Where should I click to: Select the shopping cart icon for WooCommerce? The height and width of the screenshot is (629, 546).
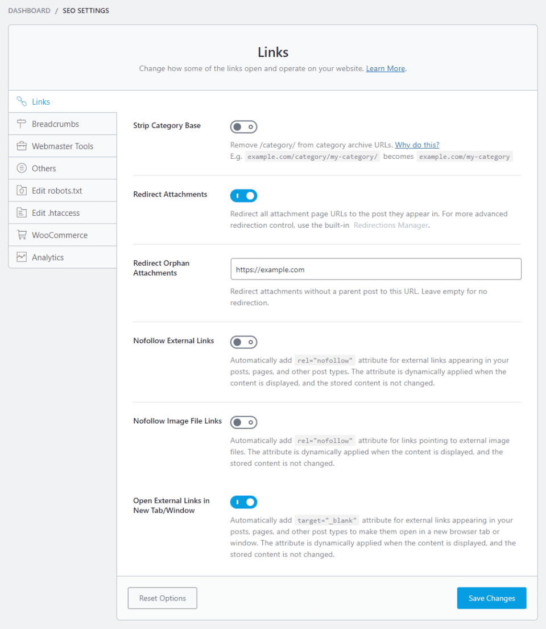(21, 235)
